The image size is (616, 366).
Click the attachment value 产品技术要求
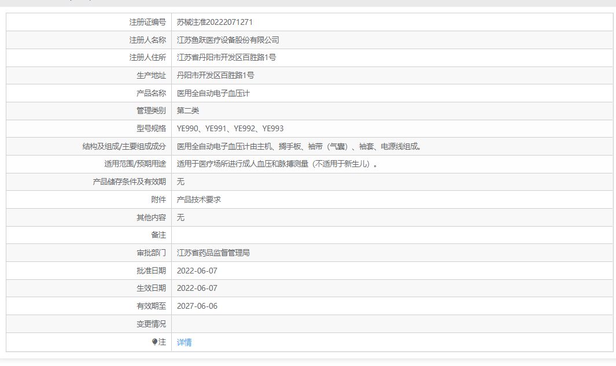(x=199, y=200)
